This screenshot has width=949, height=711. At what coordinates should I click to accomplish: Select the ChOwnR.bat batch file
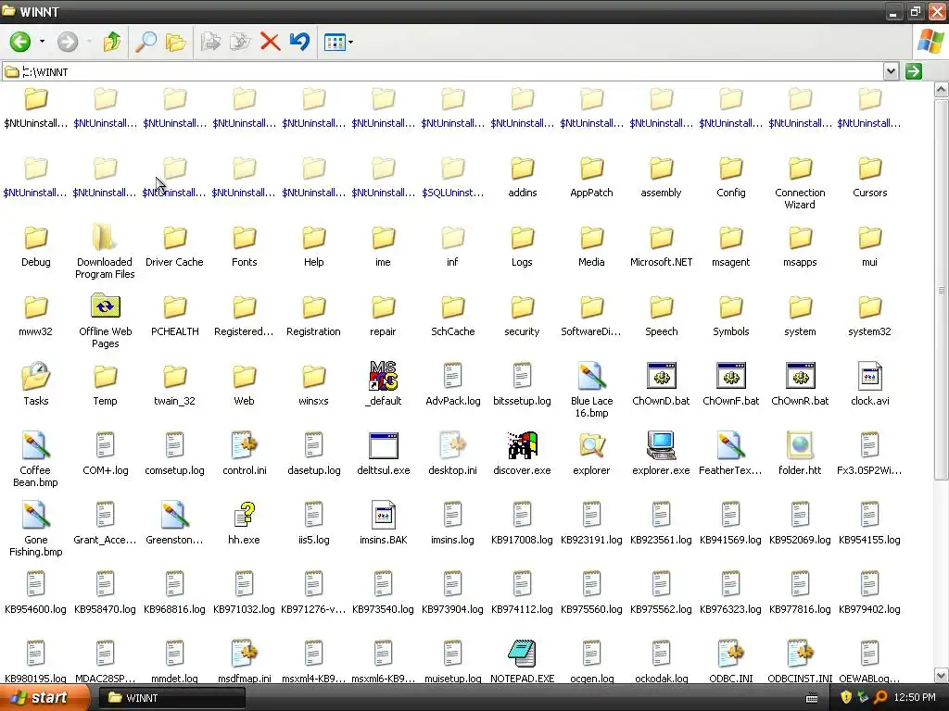[x=800, y=384]
